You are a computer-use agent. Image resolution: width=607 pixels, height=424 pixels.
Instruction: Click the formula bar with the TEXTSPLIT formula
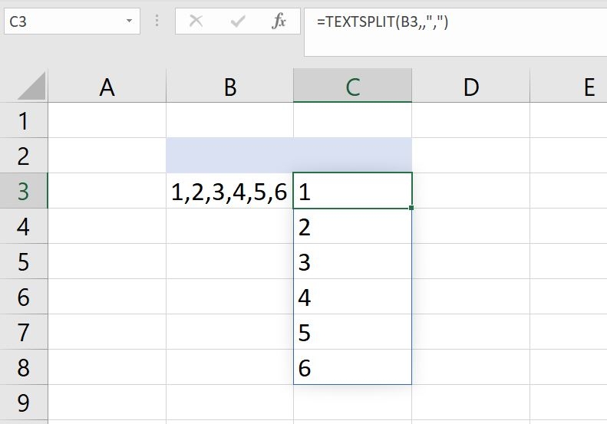456,32
